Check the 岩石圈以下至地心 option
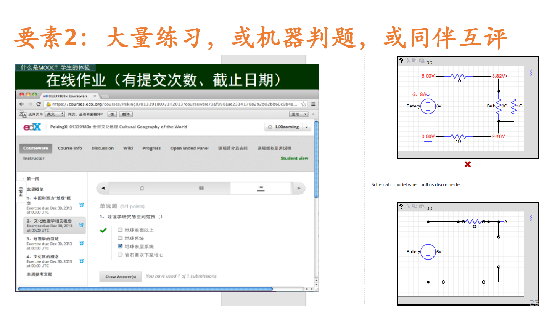This screenshot has width=557, height=314. [120, 255]
